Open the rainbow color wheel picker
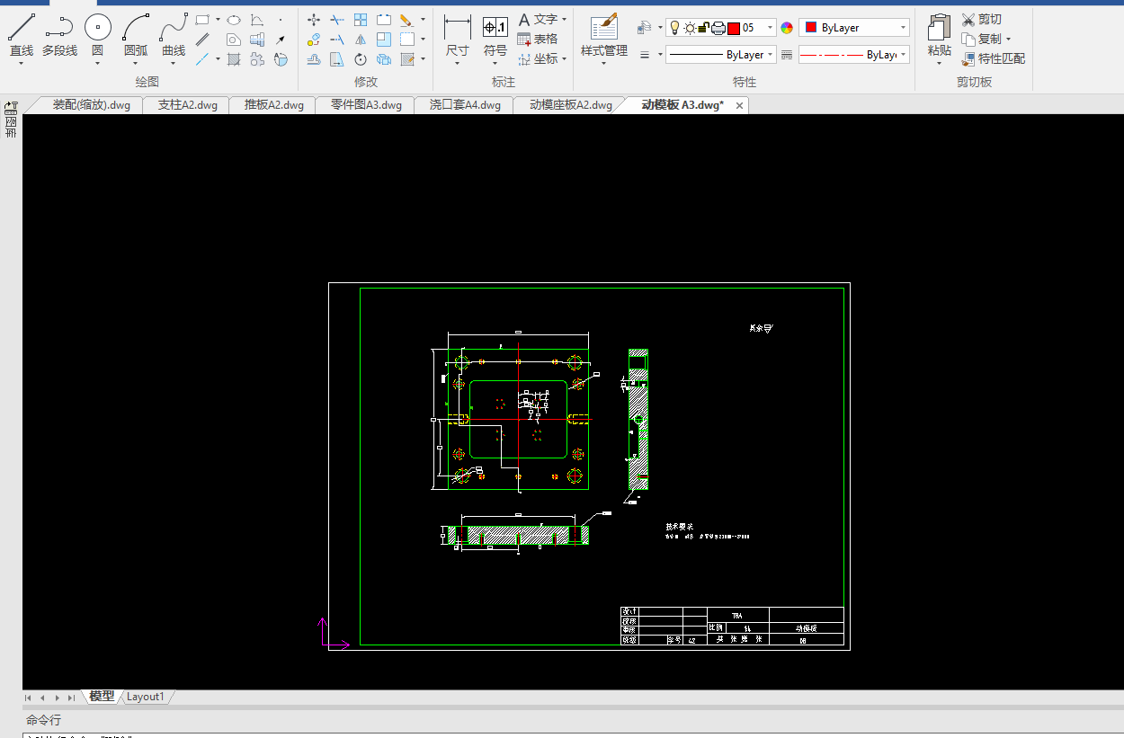Viewport: 1124px width, 738px height. (x=788, y=28)
